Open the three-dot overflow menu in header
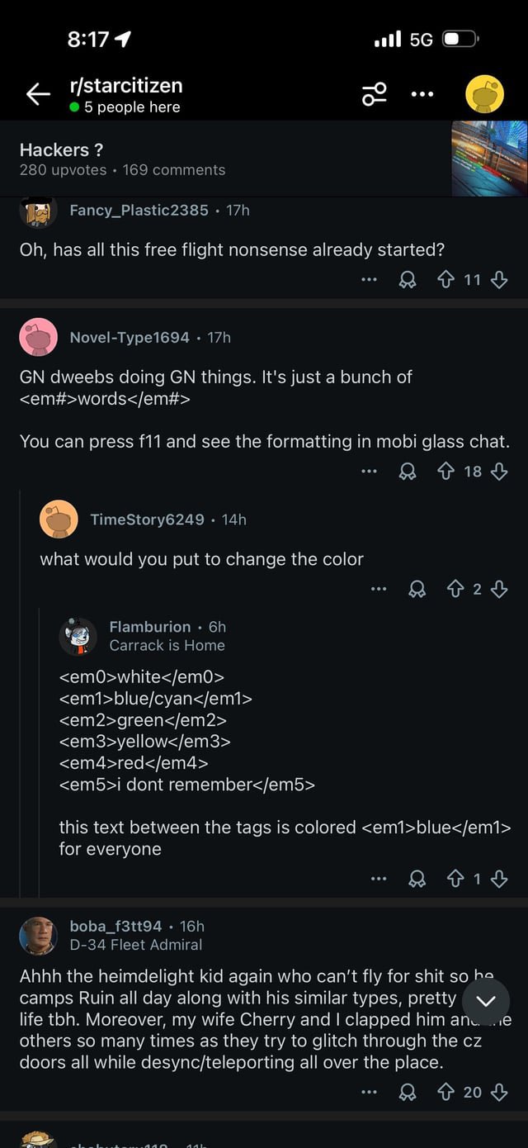Viewport: 528px width, 1148px height. point(422,95)
